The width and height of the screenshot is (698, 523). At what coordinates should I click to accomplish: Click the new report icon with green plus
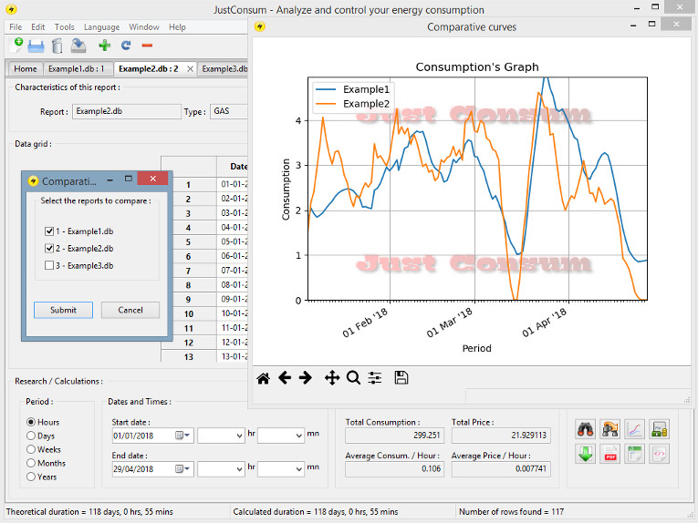[x=16, y=46]
